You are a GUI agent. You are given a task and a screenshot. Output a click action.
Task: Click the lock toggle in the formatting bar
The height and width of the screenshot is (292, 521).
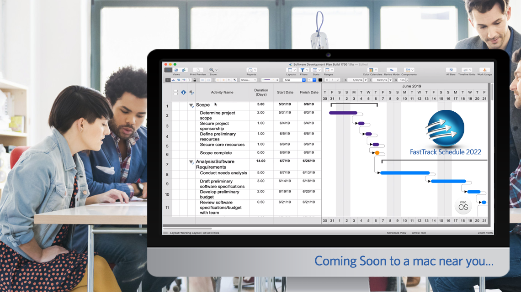195,80
